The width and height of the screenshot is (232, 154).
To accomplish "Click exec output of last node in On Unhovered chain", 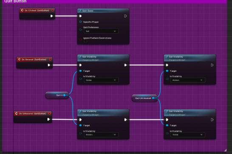I will (212, 120).
